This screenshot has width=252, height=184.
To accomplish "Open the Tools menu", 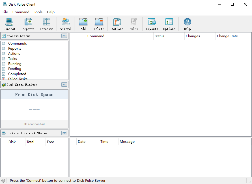I will pyautogui.click(x=38, y=12).
